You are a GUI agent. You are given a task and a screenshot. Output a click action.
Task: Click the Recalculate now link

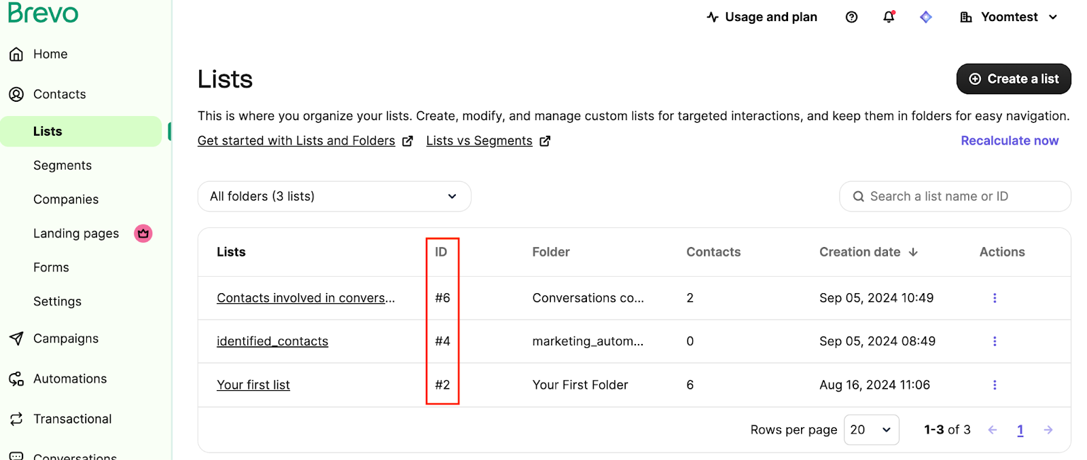pyautogui.click(x=1010, y=140)
